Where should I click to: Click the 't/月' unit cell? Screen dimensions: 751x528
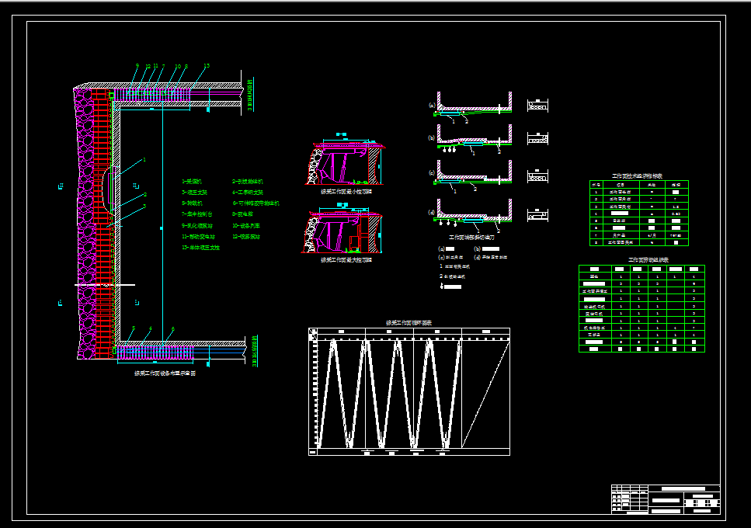[652, 235]
